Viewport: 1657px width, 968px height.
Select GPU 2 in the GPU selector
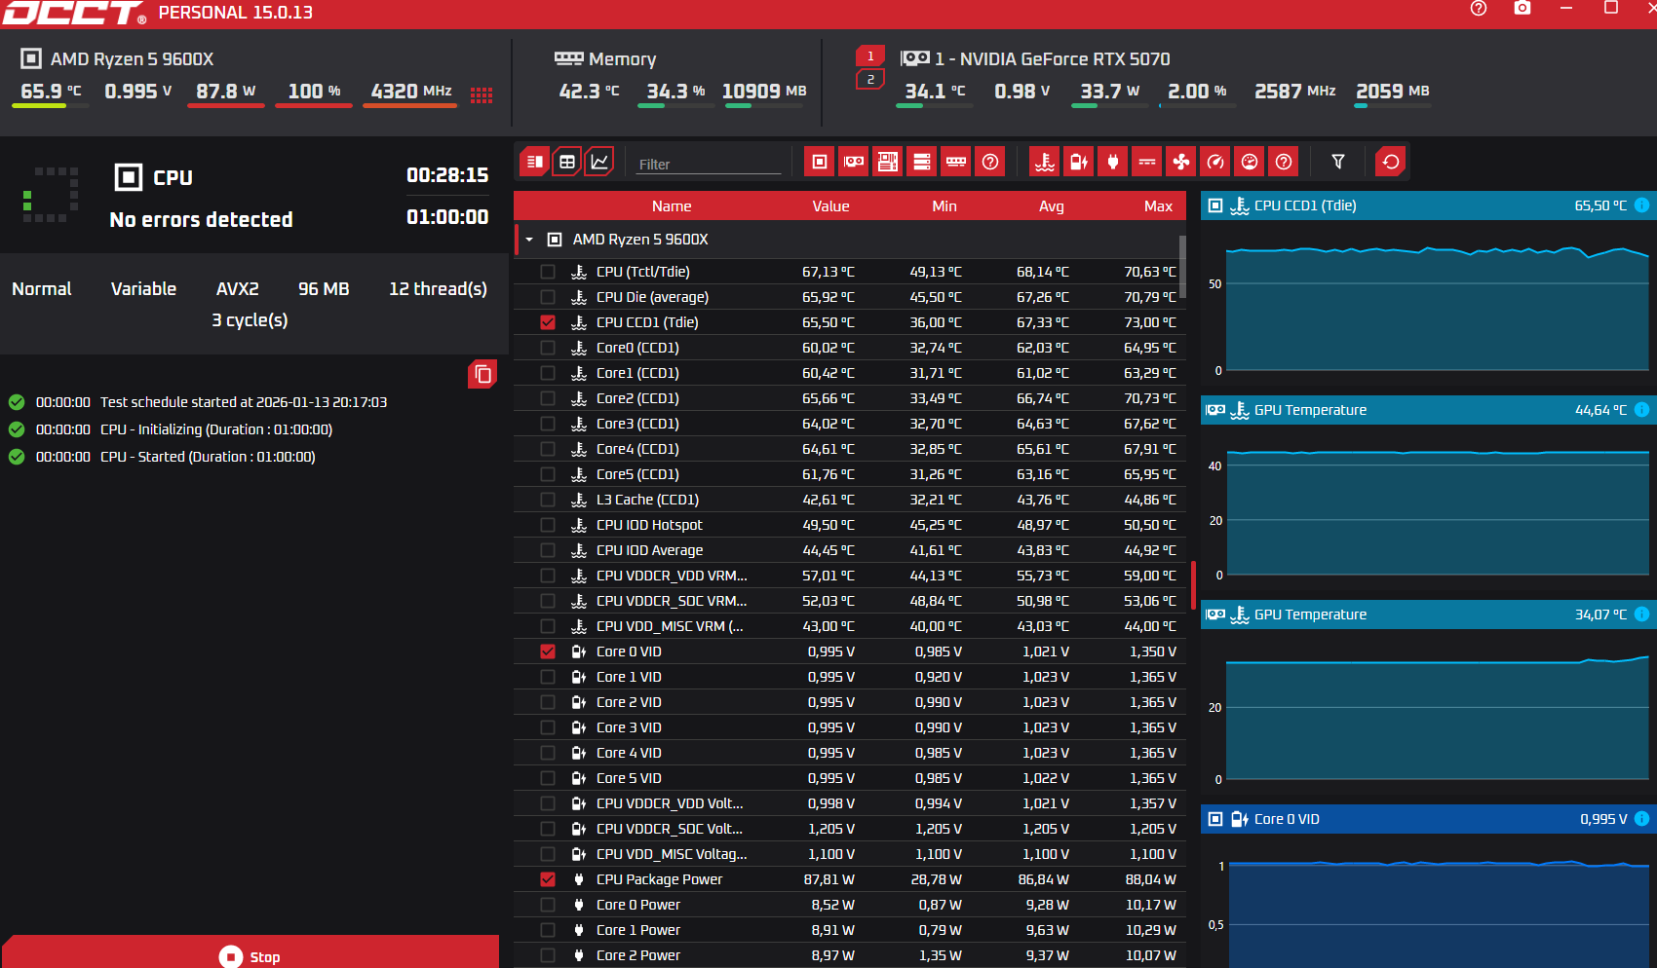click(870, 80)
